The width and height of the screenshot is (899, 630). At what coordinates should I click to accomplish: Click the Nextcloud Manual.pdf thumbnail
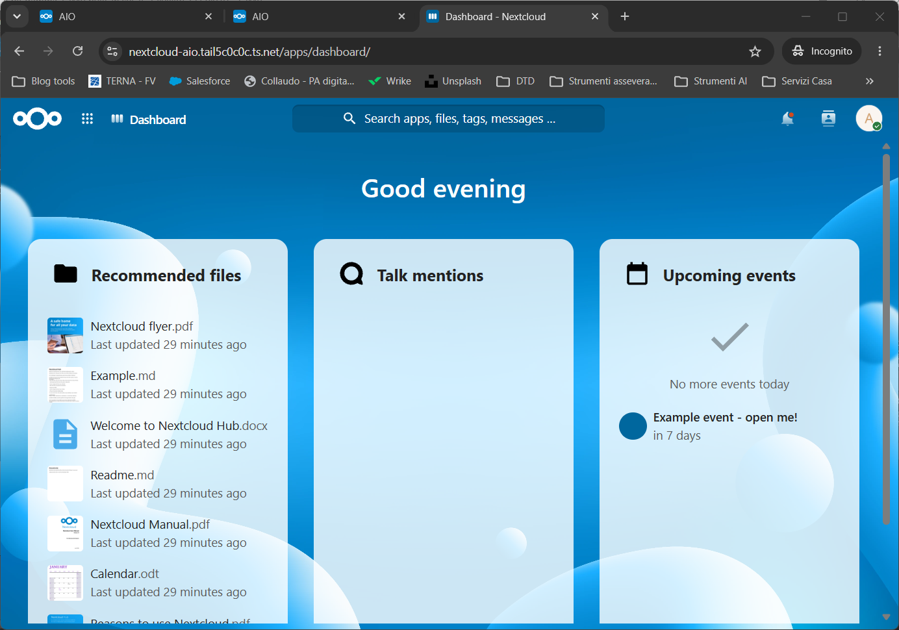65,533
